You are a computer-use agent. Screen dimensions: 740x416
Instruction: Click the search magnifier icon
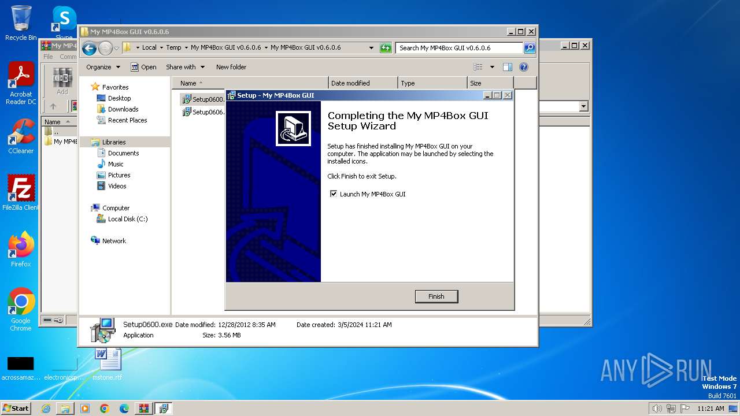[x=529, y=48]
